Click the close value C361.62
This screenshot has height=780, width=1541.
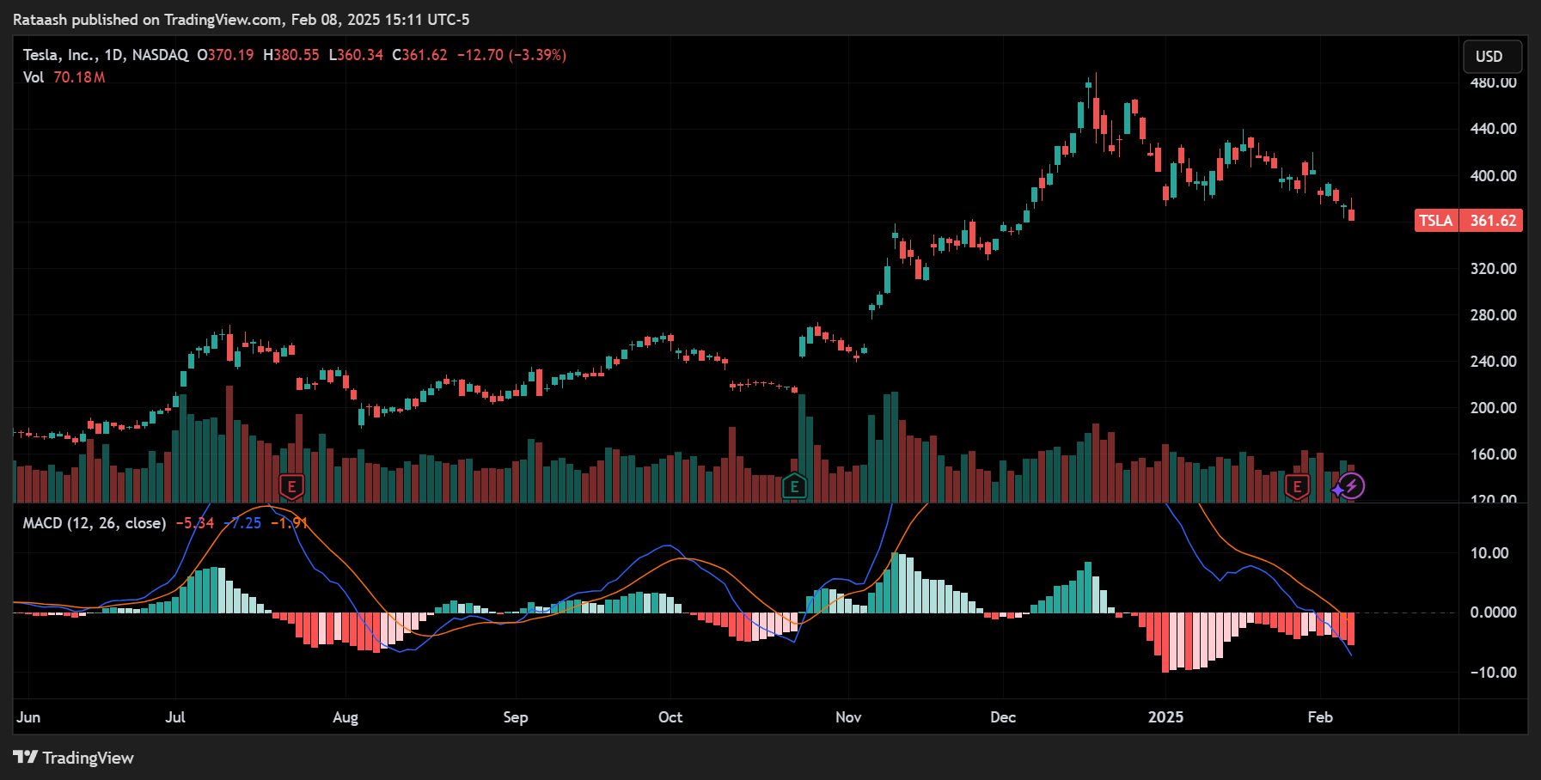[419, 55]
